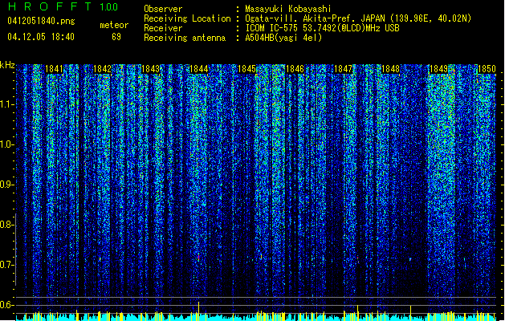Viewport: 505px width, 321px height.
Task: Click the observer name Masayuki Kobayashi
Action: click(x=288, y=9)
